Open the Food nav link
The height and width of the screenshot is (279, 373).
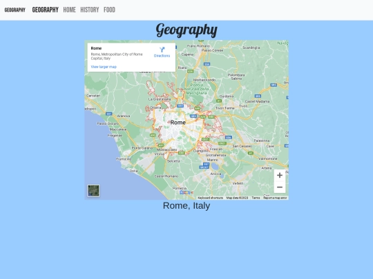point(109,10)
